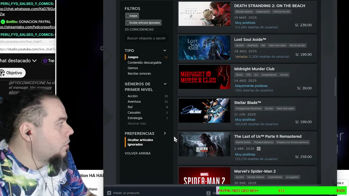Click Lost Soul Aside's Variadas review summary
The height and width of the screenshot is (196, 349).
tap(241, 57)
